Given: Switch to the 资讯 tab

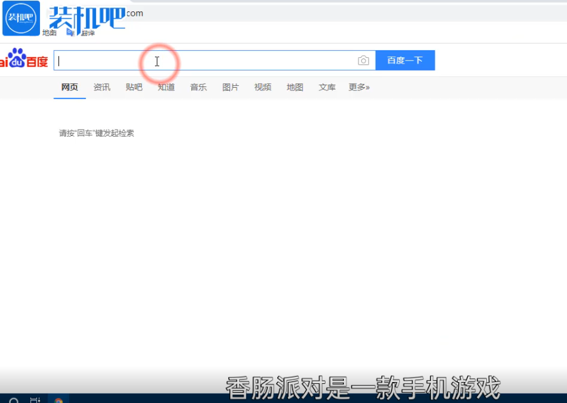Looking at the screenshot, I should pos(102,87).
